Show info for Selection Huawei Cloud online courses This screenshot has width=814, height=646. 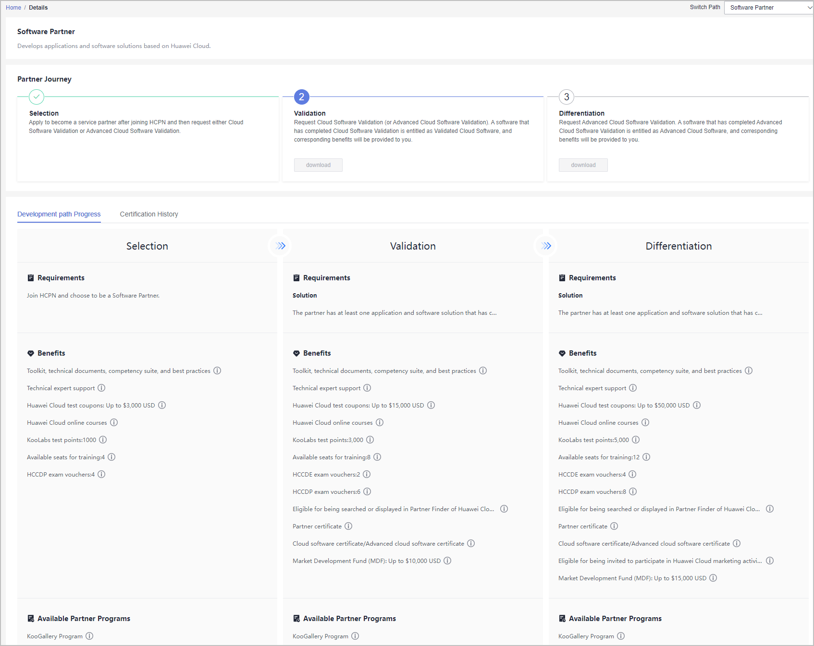point(114,422)
